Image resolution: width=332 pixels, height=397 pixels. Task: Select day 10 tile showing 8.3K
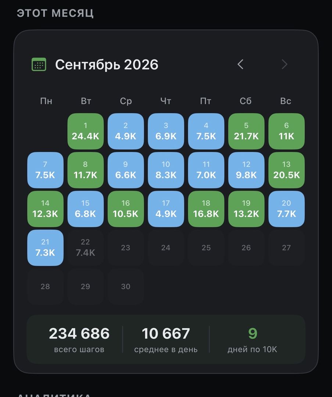[x=166, y=170]
